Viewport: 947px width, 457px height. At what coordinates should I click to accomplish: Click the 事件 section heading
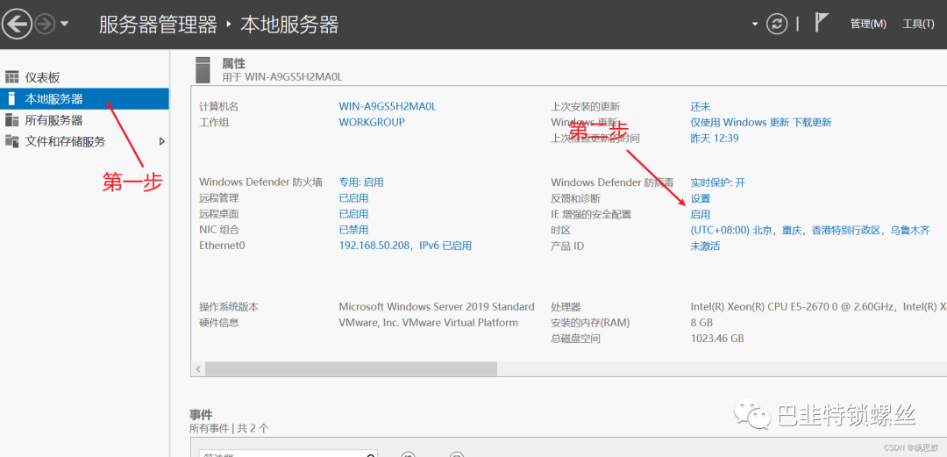[201, 415]
